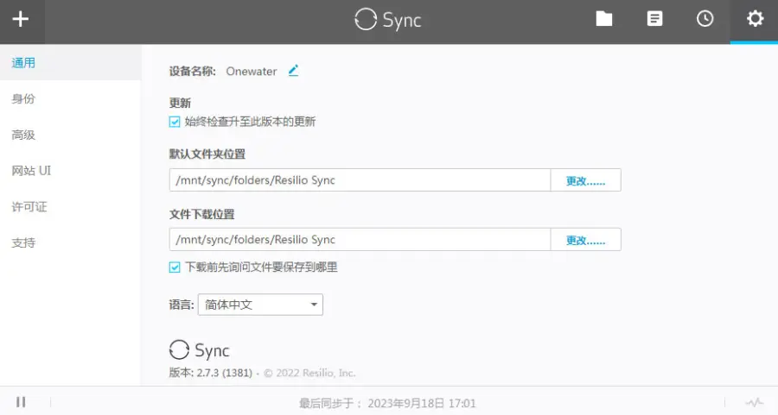Open the notes list icon in the header
This screenshot has width=778, height=415.
[x=654, y=19]
